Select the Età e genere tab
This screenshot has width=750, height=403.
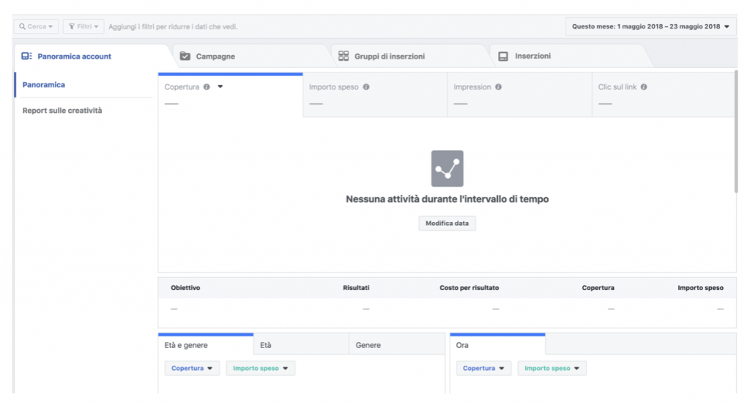[x=206, y=344]
